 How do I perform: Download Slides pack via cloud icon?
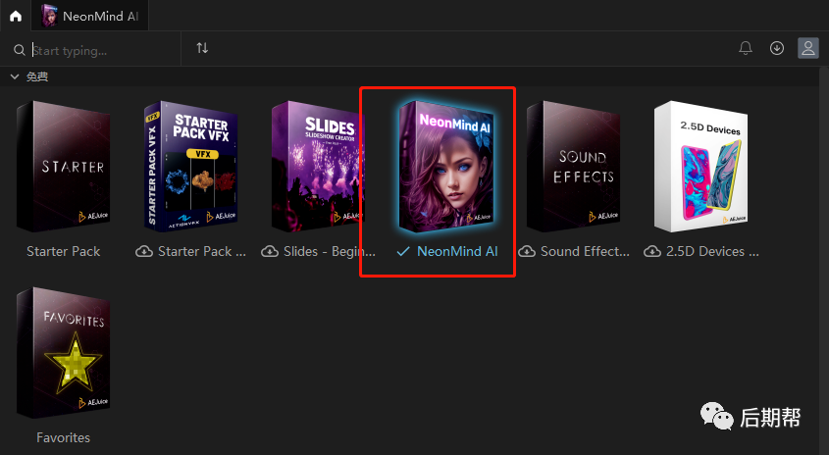(x=270, y=252)
